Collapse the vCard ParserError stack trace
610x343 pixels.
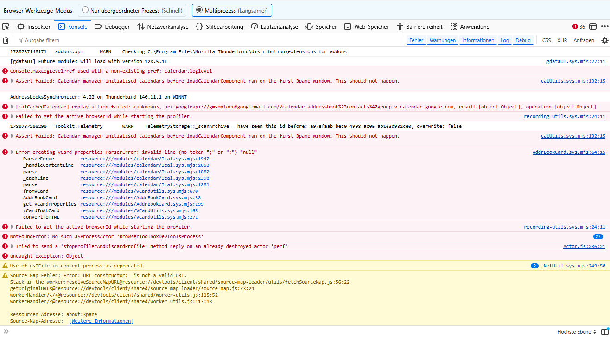coord(13,152)
